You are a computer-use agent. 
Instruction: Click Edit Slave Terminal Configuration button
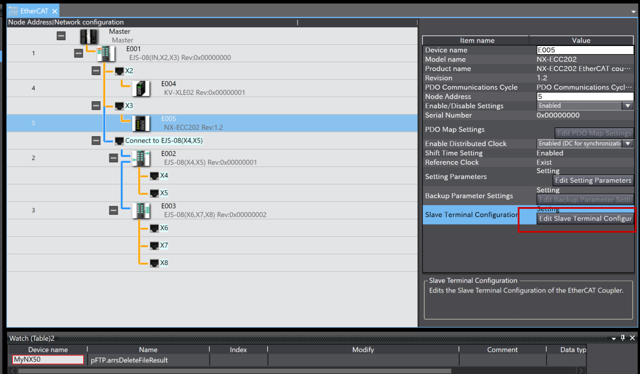point(585,219)
